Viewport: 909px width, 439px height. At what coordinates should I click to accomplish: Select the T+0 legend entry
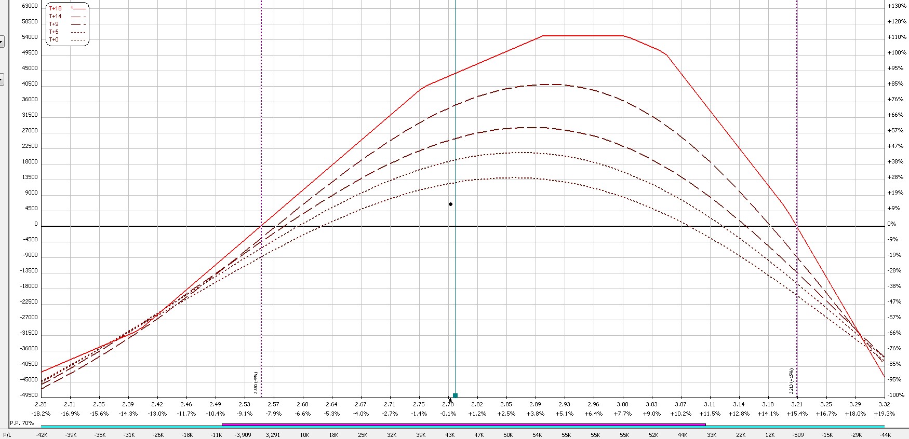pyautogui.click(x=67, y=40)
